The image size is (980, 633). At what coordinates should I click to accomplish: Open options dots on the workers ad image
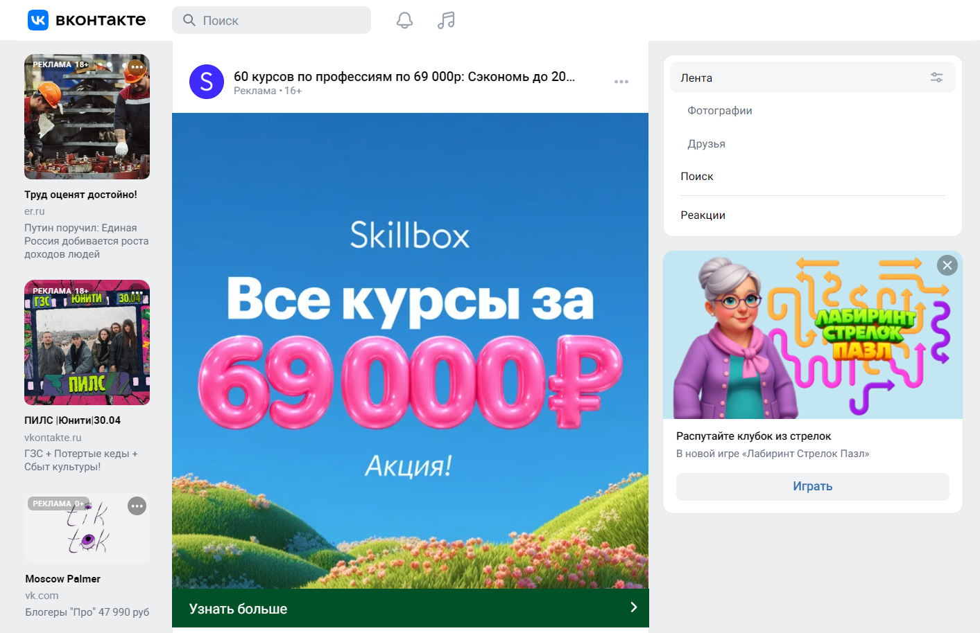click(x=137, y=67)
